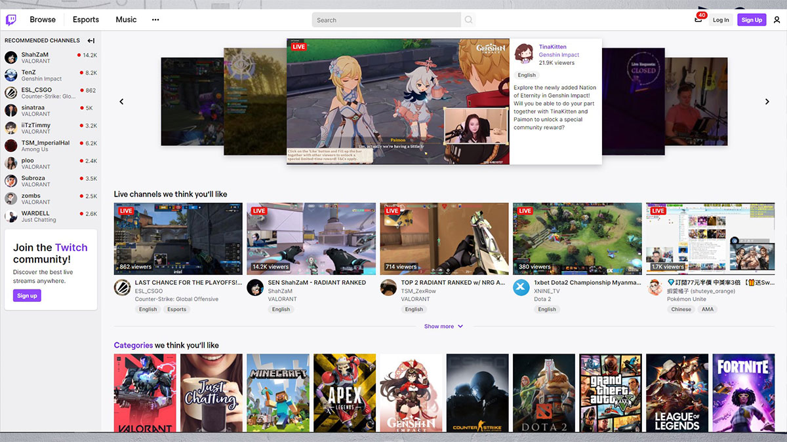Open the Dota 2 category cover
Image resolution: width=787 pixels, height=442 pixels.
pyautogui.click(x=544, y=393)
